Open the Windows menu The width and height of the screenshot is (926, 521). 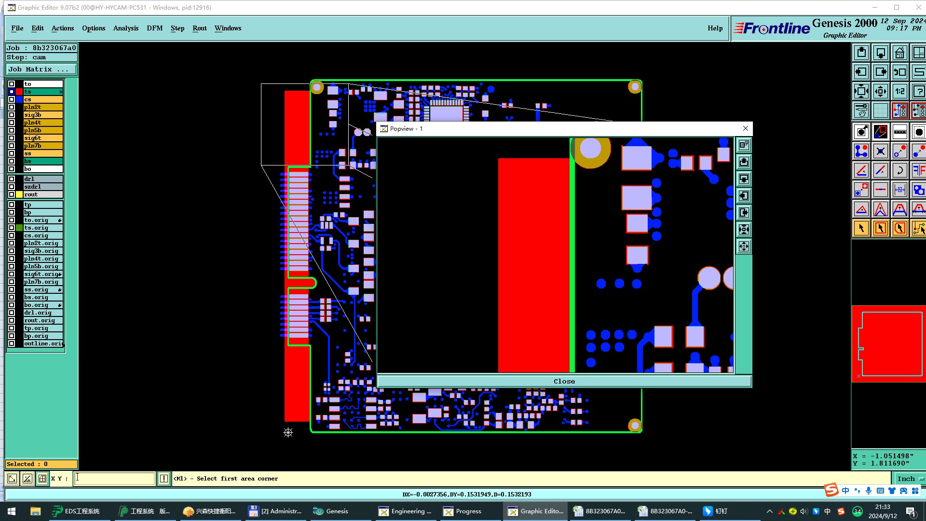coord(228,28)
